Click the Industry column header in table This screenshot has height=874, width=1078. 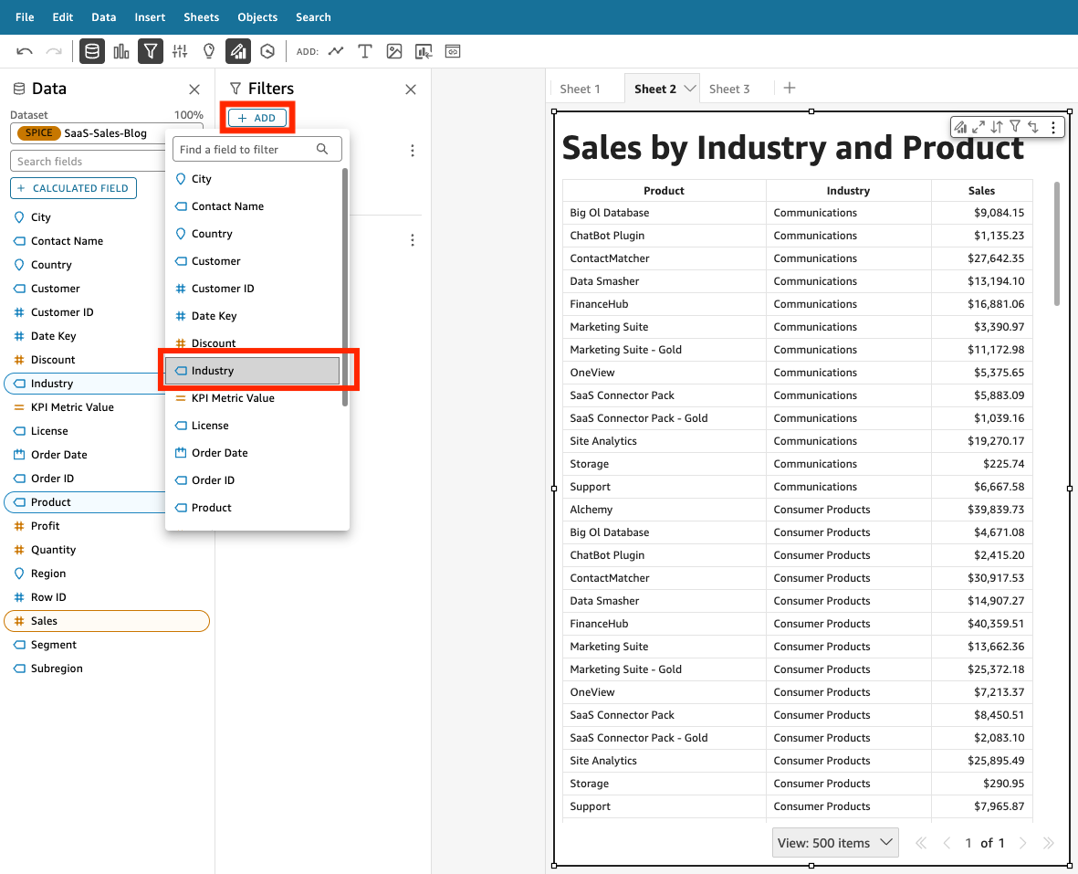point(848,191)
